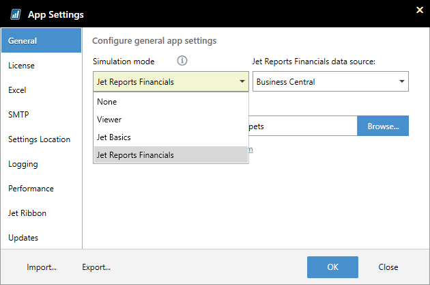Switch to the License section

pos(41,66)
